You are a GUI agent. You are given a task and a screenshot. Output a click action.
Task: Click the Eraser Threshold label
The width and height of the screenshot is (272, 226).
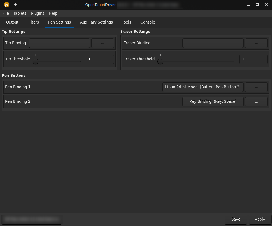(x=139, y=59)
